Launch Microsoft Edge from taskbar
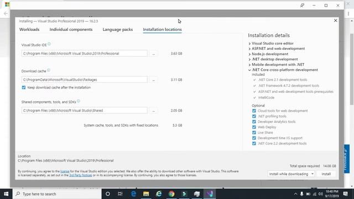 pyautogui.click(x=133, y=194)
